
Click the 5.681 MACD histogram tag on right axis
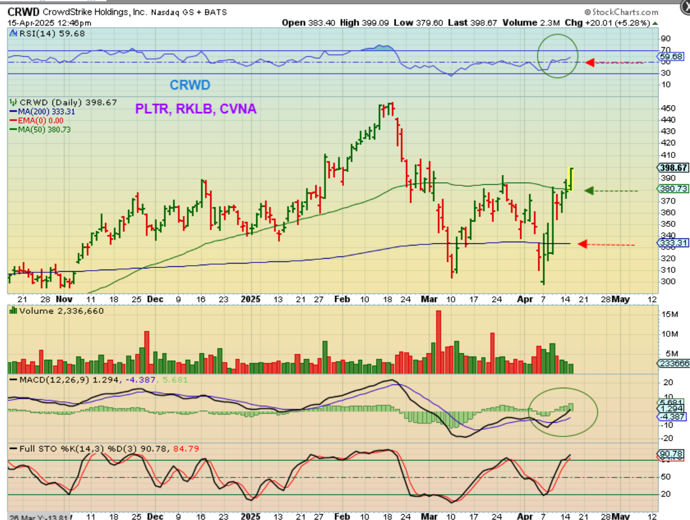pyautogui.click(x=670, y=402)
